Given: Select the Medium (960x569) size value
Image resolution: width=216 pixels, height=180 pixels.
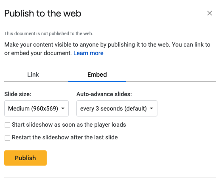Looking at the screenshot, I should 33,108.
